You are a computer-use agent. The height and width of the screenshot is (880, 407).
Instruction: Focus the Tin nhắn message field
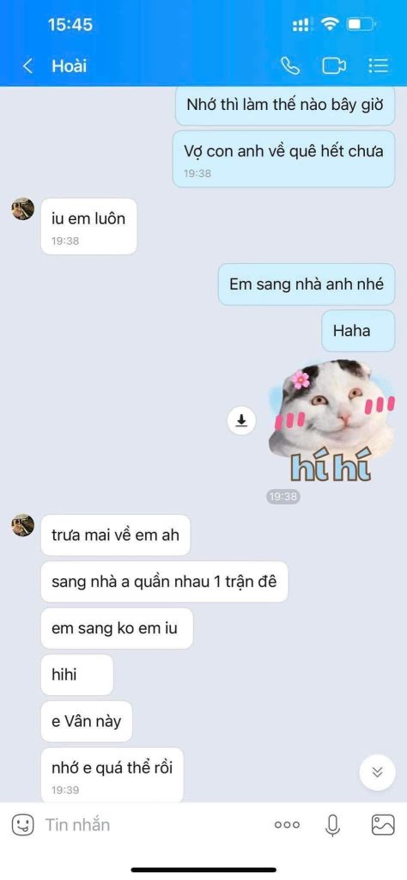pyautogui.click(x=151, y=824)
